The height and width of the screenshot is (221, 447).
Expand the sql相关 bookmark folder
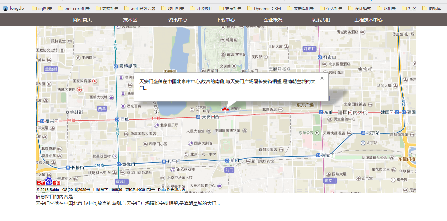pos(42,8)
